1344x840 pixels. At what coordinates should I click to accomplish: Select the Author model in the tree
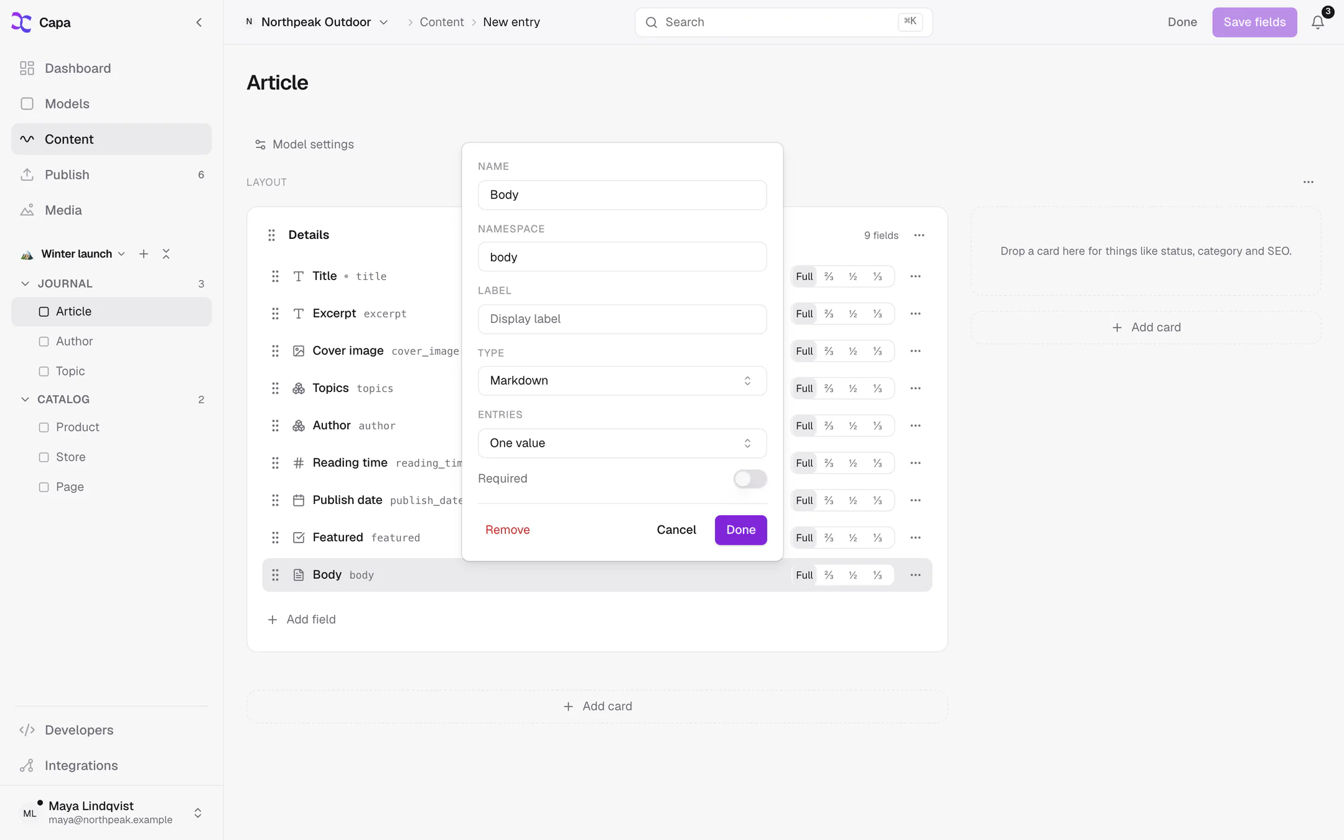tap(111, 342)
